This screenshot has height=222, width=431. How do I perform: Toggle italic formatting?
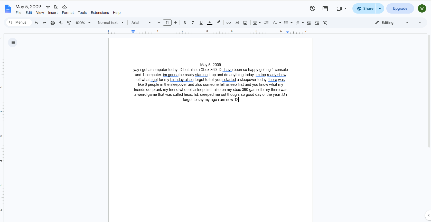(x=193, y=23)
